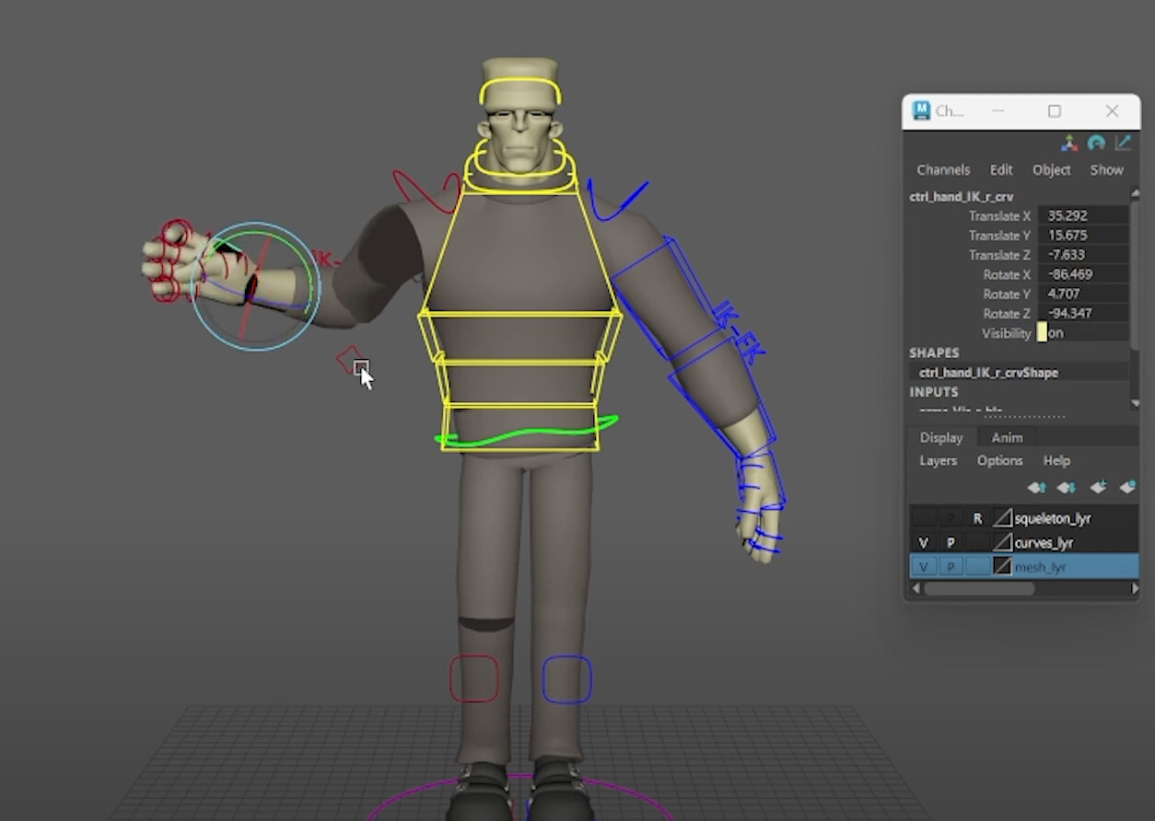The height and width of the screenshot is (821, 1155).
Task: Click the Show Manipulators icon in Channel Box
Action: tap(1069, 143)
